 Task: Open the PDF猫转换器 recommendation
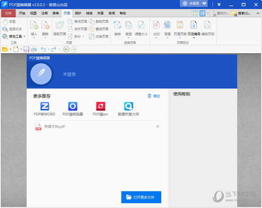pyautogui.click(x=72, y=109)
